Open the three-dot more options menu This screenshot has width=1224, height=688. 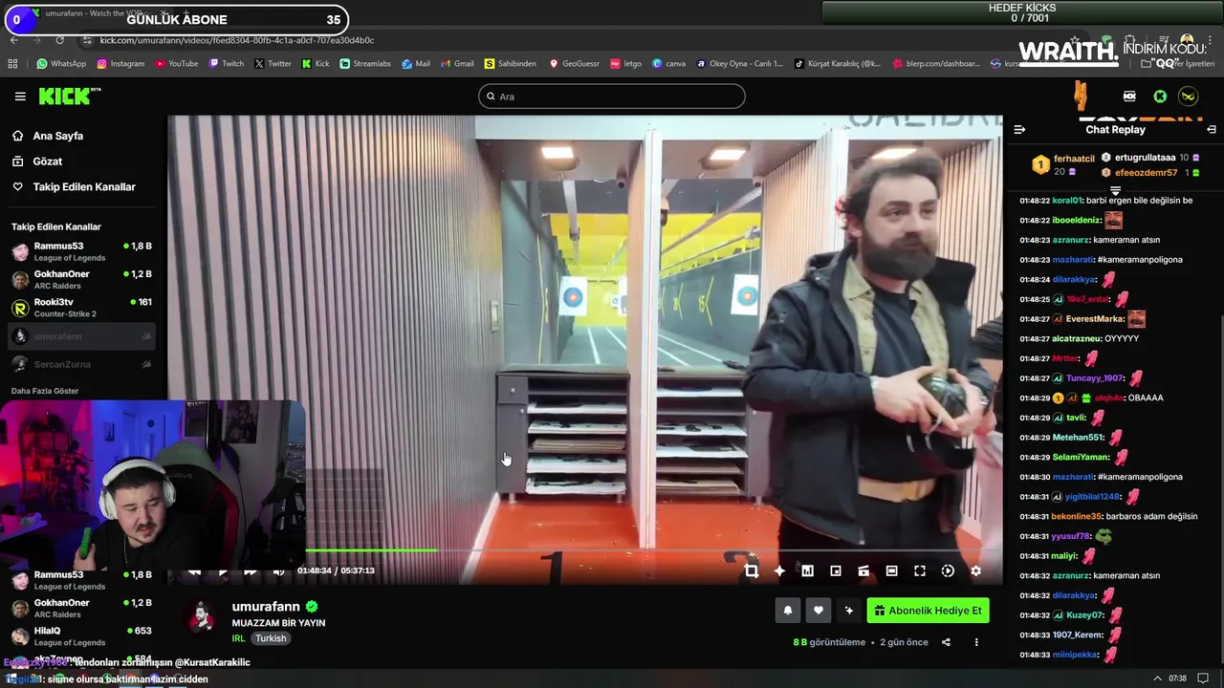click(x=976, y=642)
